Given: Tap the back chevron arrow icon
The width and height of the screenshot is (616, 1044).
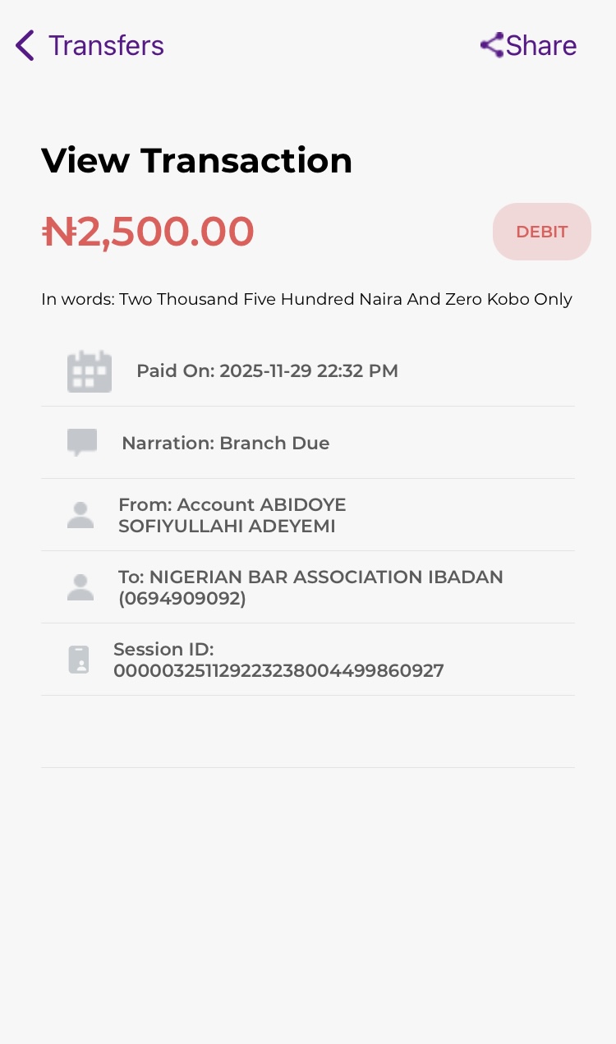Looking at the screenshot, I should (25, 45).
